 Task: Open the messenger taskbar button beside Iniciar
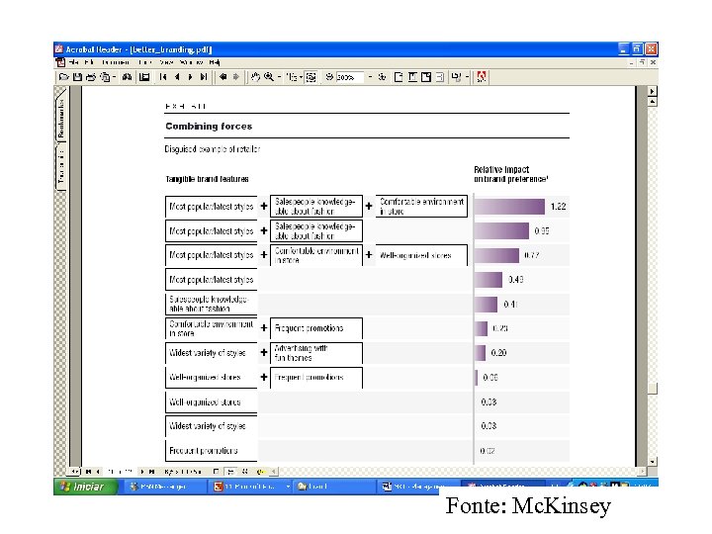(x=164, y=487)
